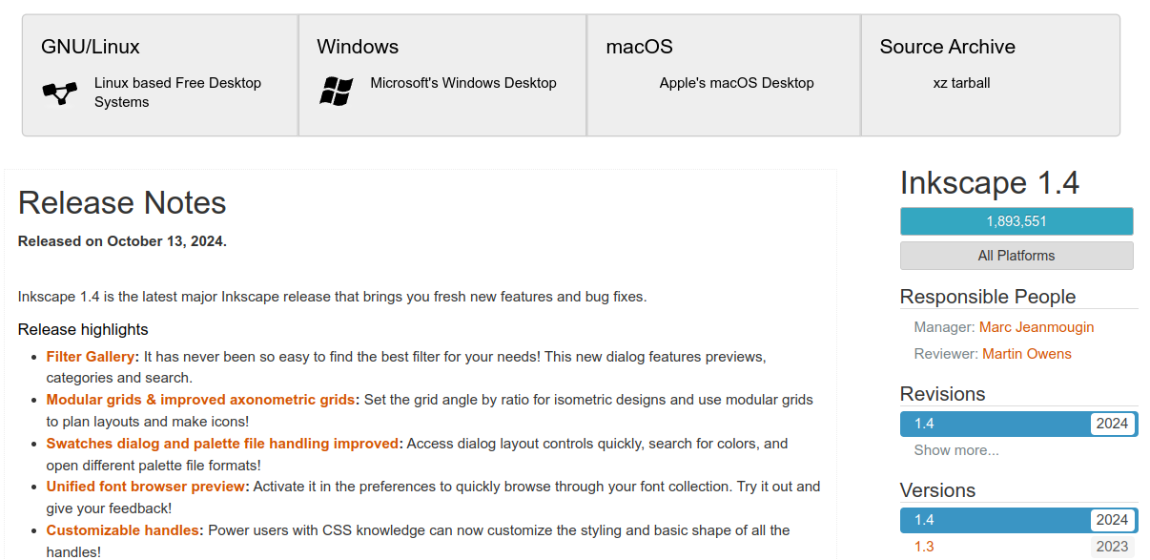Open manager Marc Jeanmougin's profile

(1036, 327)
